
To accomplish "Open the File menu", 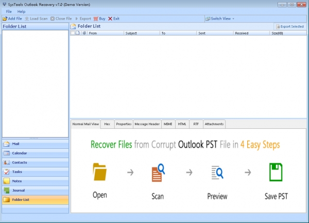I will (x=9, y=12).
